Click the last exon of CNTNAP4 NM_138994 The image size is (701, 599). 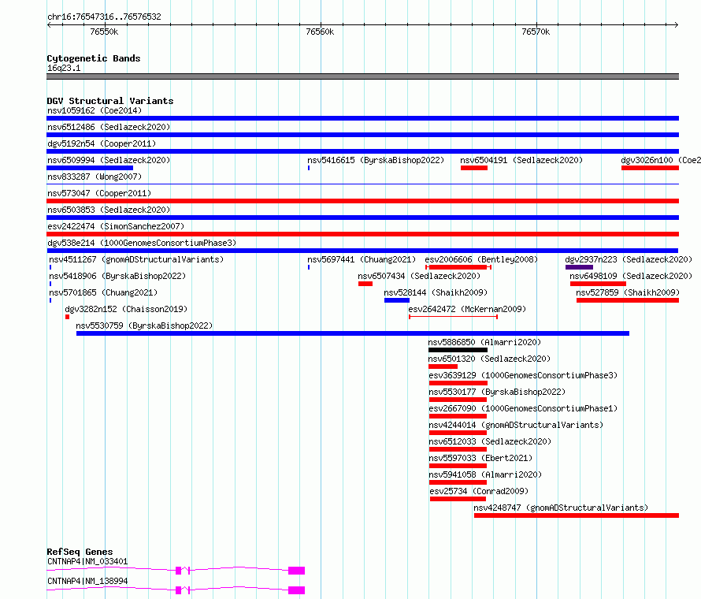tap(296, 590)
